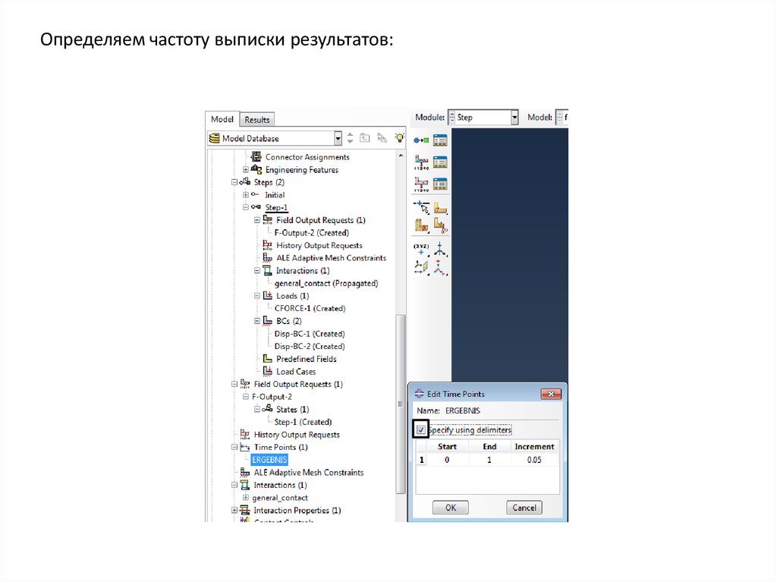The height and width of the screenshot is (582, 777).
Task: Select the Partition Face tool
Action: [x=440, y=208]
